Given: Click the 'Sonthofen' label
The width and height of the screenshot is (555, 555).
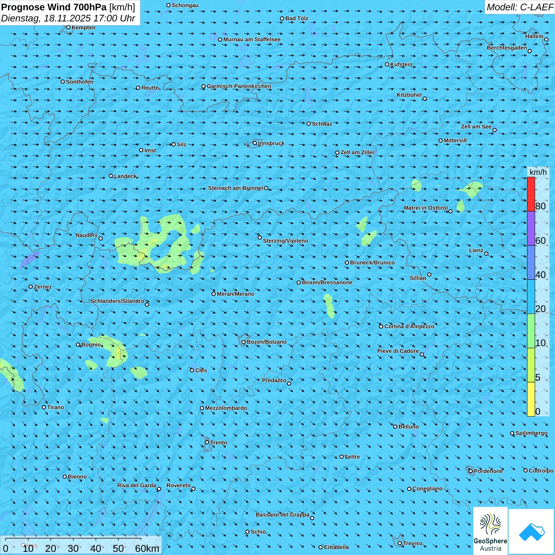Looking at the screenshot, I should pyautogui.click(x=80, y=82).
